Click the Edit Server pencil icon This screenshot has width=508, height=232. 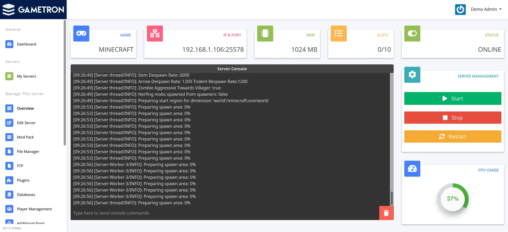pyautogui.click(x=9, y=123)
